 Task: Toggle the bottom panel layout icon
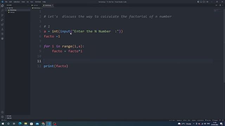tap(201, 2)
